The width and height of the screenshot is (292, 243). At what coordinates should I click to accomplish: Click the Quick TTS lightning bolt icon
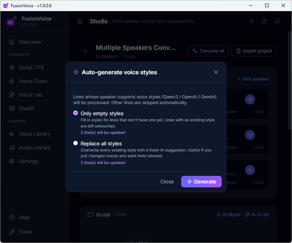(12, 67)
